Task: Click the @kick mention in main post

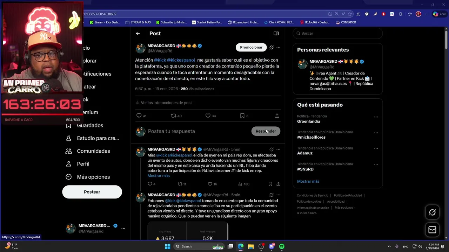Action: (x=160, y=60)
